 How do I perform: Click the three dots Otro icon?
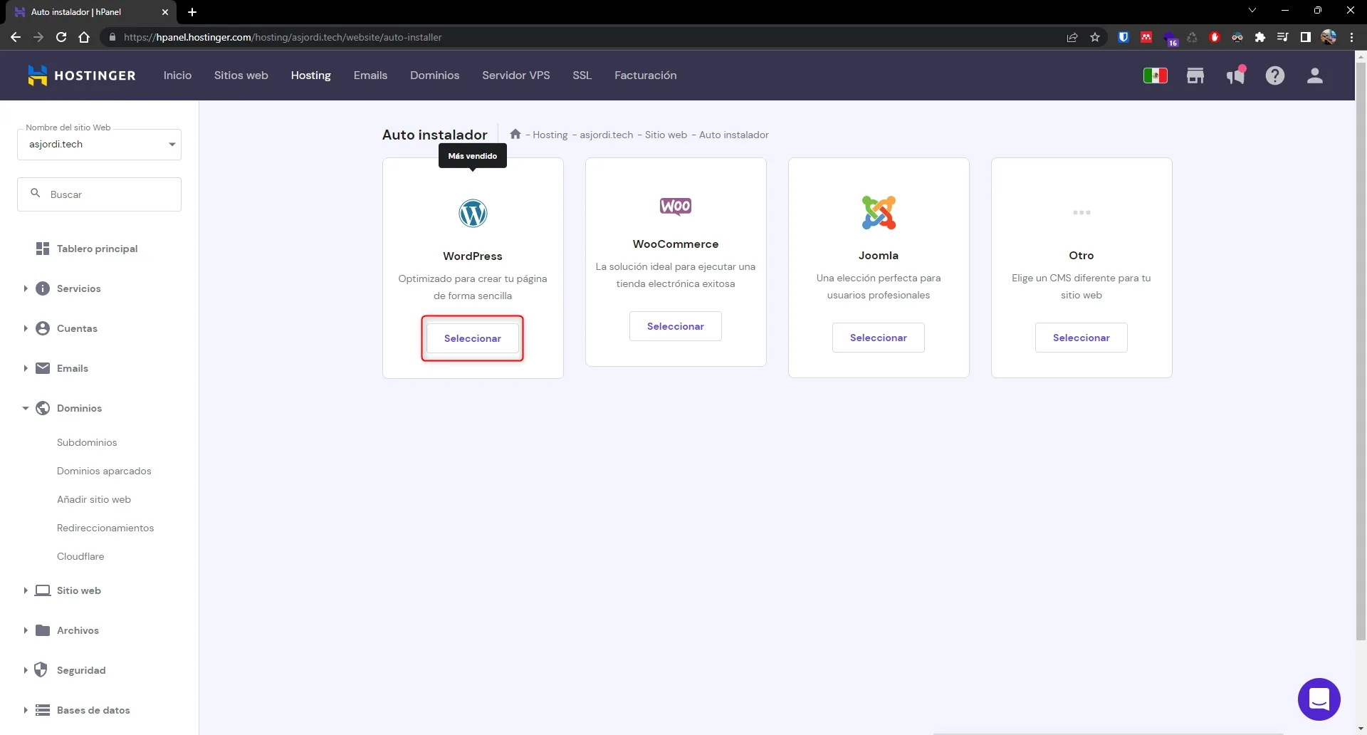tap(1081, 212)
